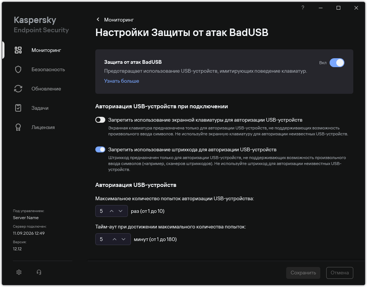Click the heading Настройки Защиты от атак BadUSB
Image resolution: width=367 pixels, height=287 pixels.
(182, 33)
